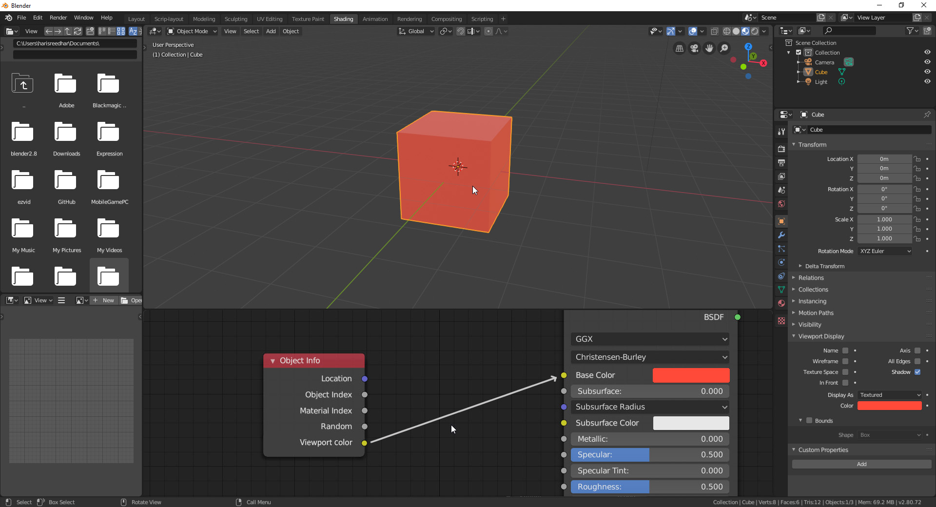Viewport: 936px width, 507px height.
Task: Hide the Camera with its eye icon
Action: pos(927,62)
